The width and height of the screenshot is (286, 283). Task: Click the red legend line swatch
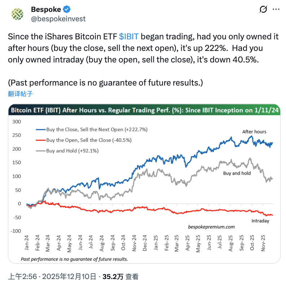point(40,140)
